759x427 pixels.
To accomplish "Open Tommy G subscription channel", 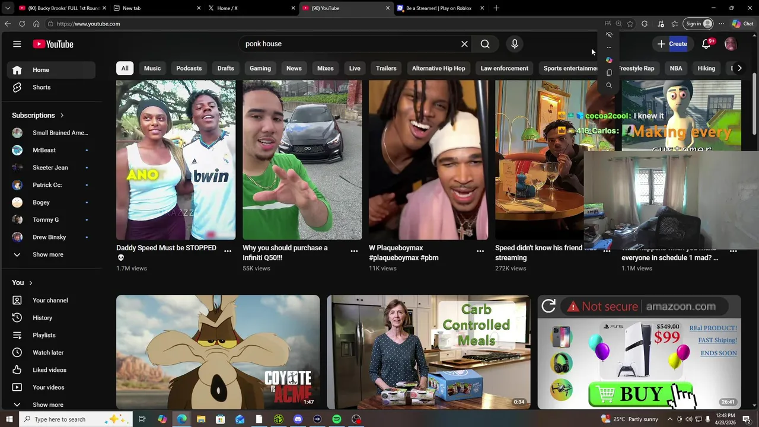I will pos(51,219).
